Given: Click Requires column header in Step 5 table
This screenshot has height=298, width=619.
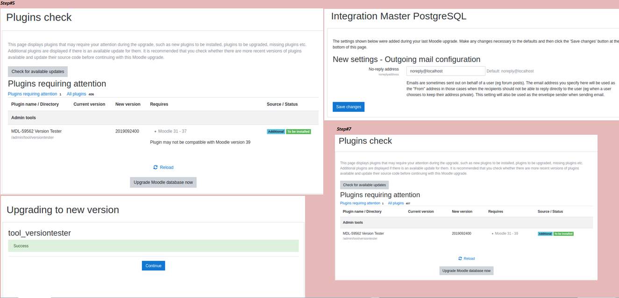Looking at the screenshot, I should pos(159,104).
